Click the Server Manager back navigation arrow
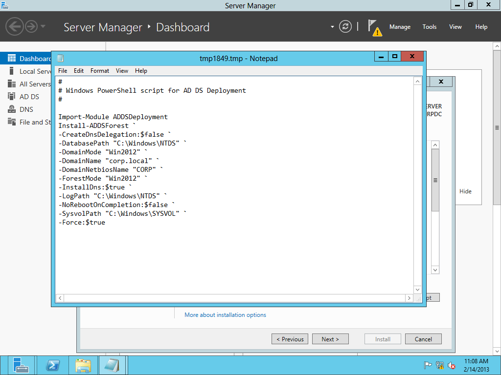 [15, 26]
